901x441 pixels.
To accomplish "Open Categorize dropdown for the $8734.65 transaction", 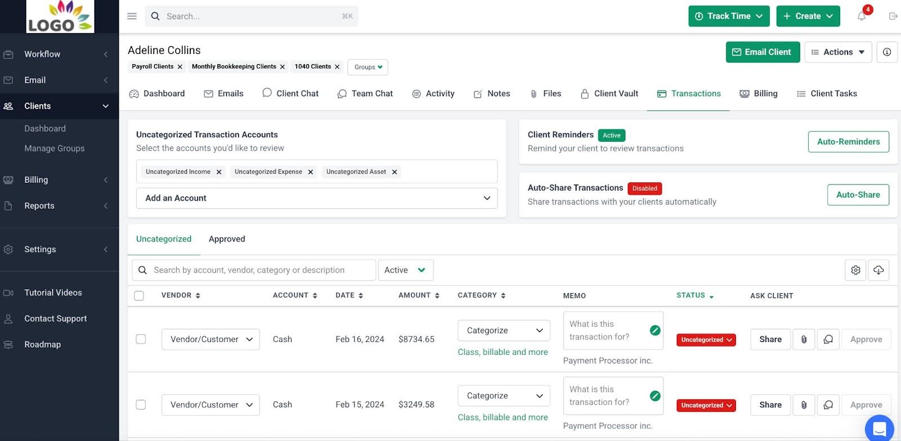I will pyautogui.click(x=503, y=331).
